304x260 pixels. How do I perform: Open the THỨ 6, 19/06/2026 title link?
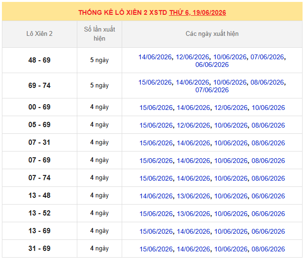coord(198,12)
